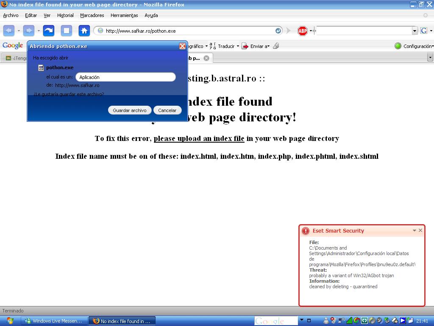Open the Home page icon

(x=84, y=31)
